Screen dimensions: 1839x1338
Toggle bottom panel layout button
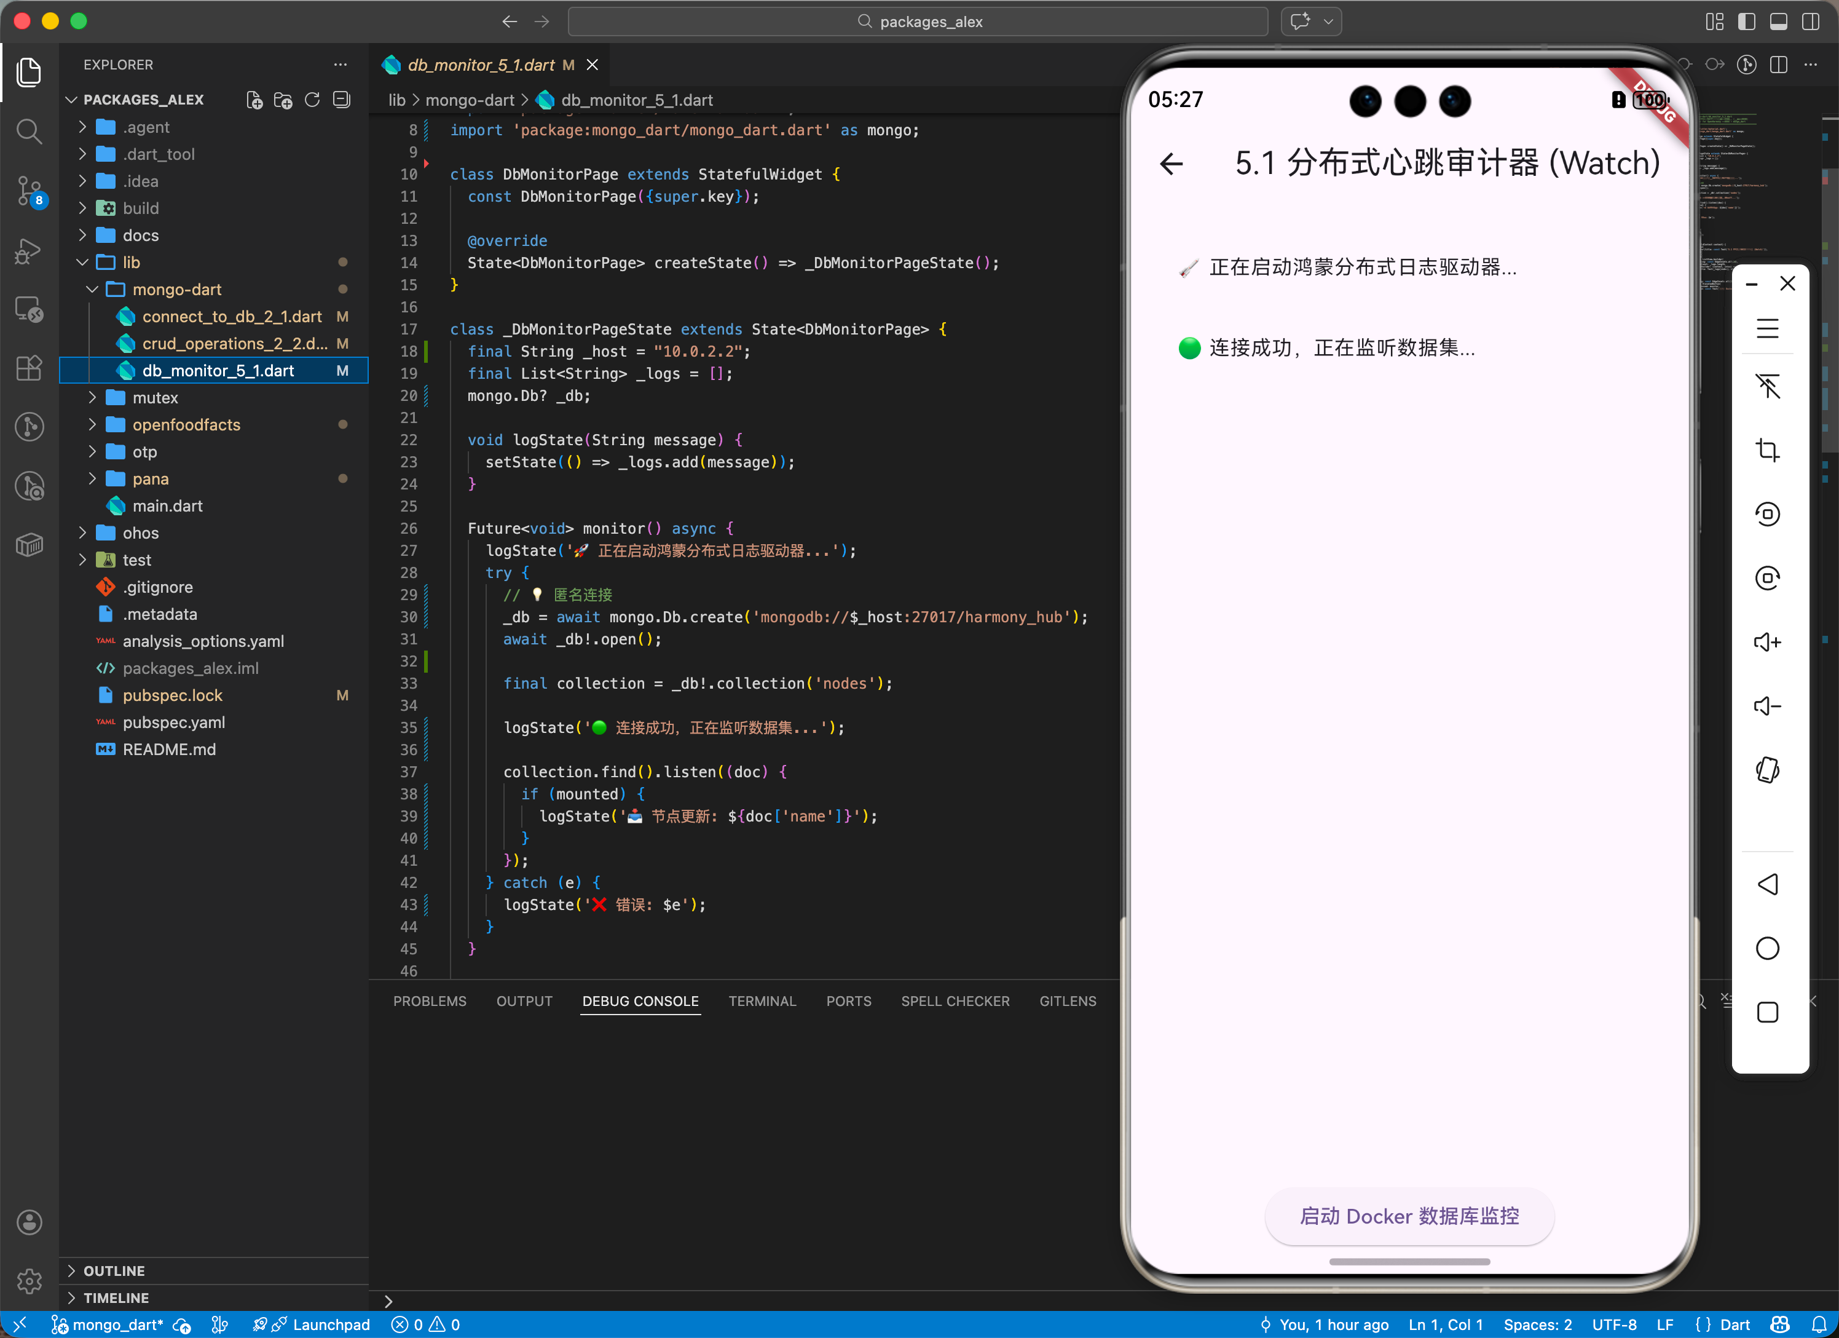click(x=1778, y=22)
